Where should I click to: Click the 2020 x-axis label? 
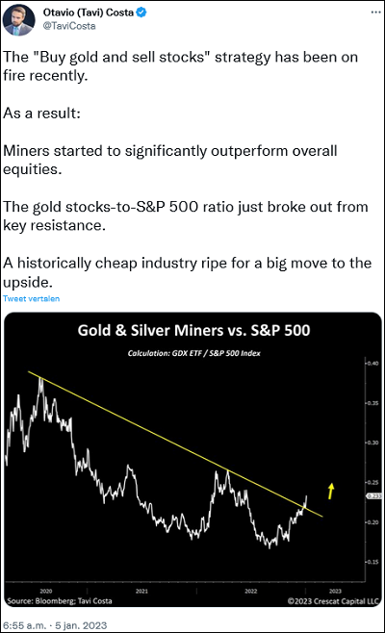46,591
